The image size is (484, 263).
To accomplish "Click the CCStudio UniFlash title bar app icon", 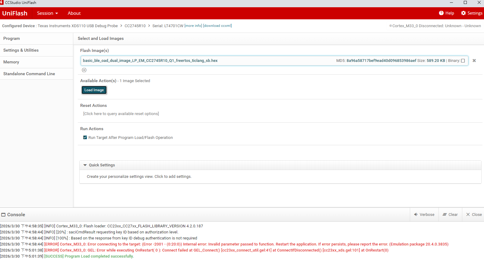I will tap(2, 3).
